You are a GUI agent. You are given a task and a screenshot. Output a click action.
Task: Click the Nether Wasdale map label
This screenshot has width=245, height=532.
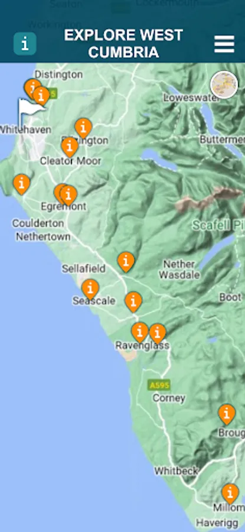179,270
